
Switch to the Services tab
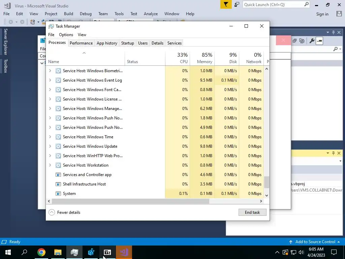(175, 43)
